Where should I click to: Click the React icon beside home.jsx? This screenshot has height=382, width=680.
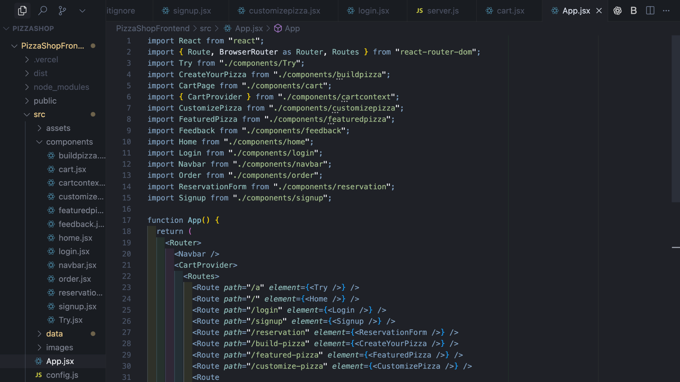[51, 238]
